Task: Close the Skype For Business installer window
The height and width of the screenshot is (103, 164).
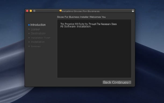Action: (x=27, y=11)
